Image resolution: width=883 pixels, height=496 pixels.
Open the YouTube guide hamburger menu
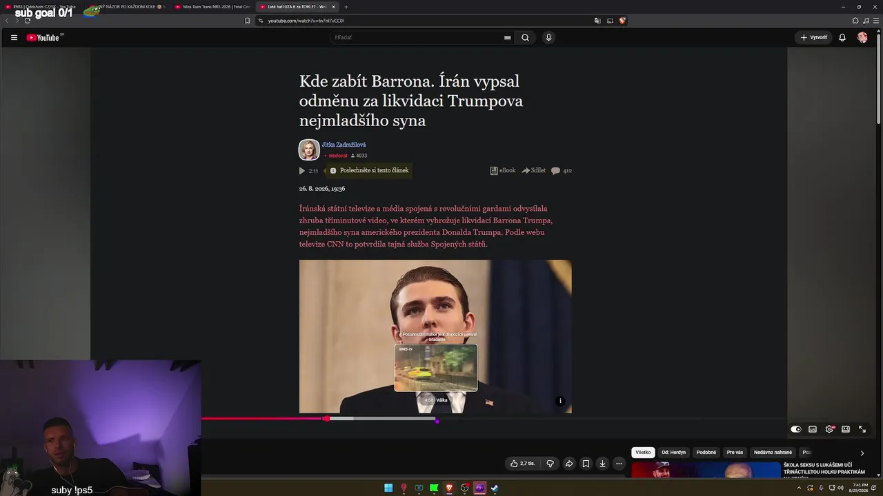(14, 37)
